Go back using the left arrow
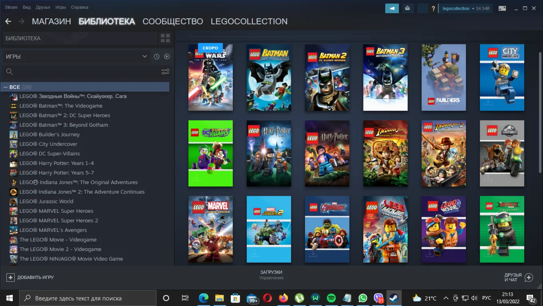 [x=8, y=22]
